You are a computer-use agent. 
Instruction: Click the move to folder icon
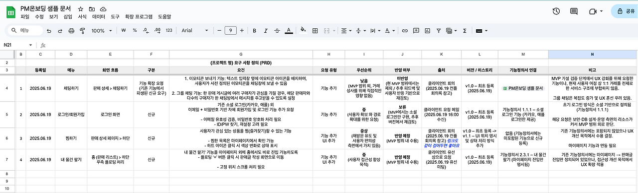click(x=92, y=9)
